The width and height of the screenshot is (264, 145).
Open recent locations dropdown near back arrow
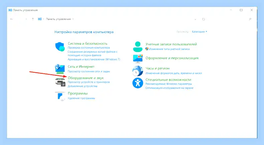[x=26, y=19]
